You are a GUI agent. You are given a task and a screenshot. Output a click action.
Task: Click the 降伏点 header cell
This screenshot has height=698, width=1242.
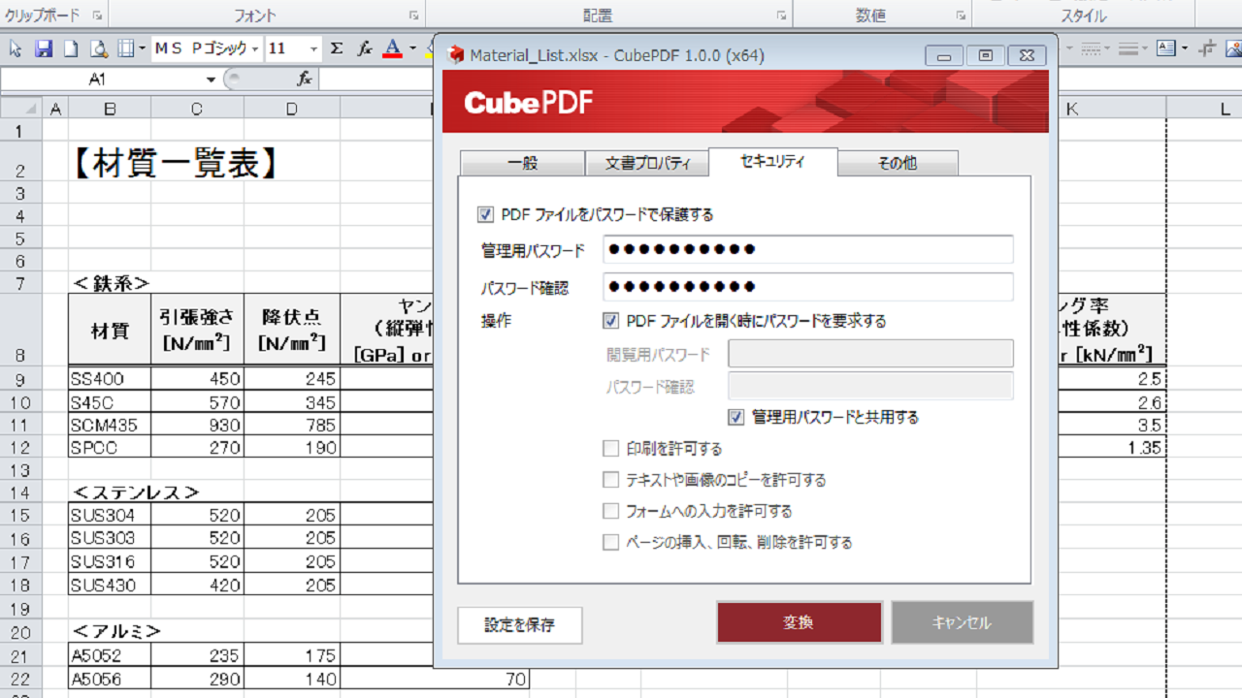click(292, 330)
